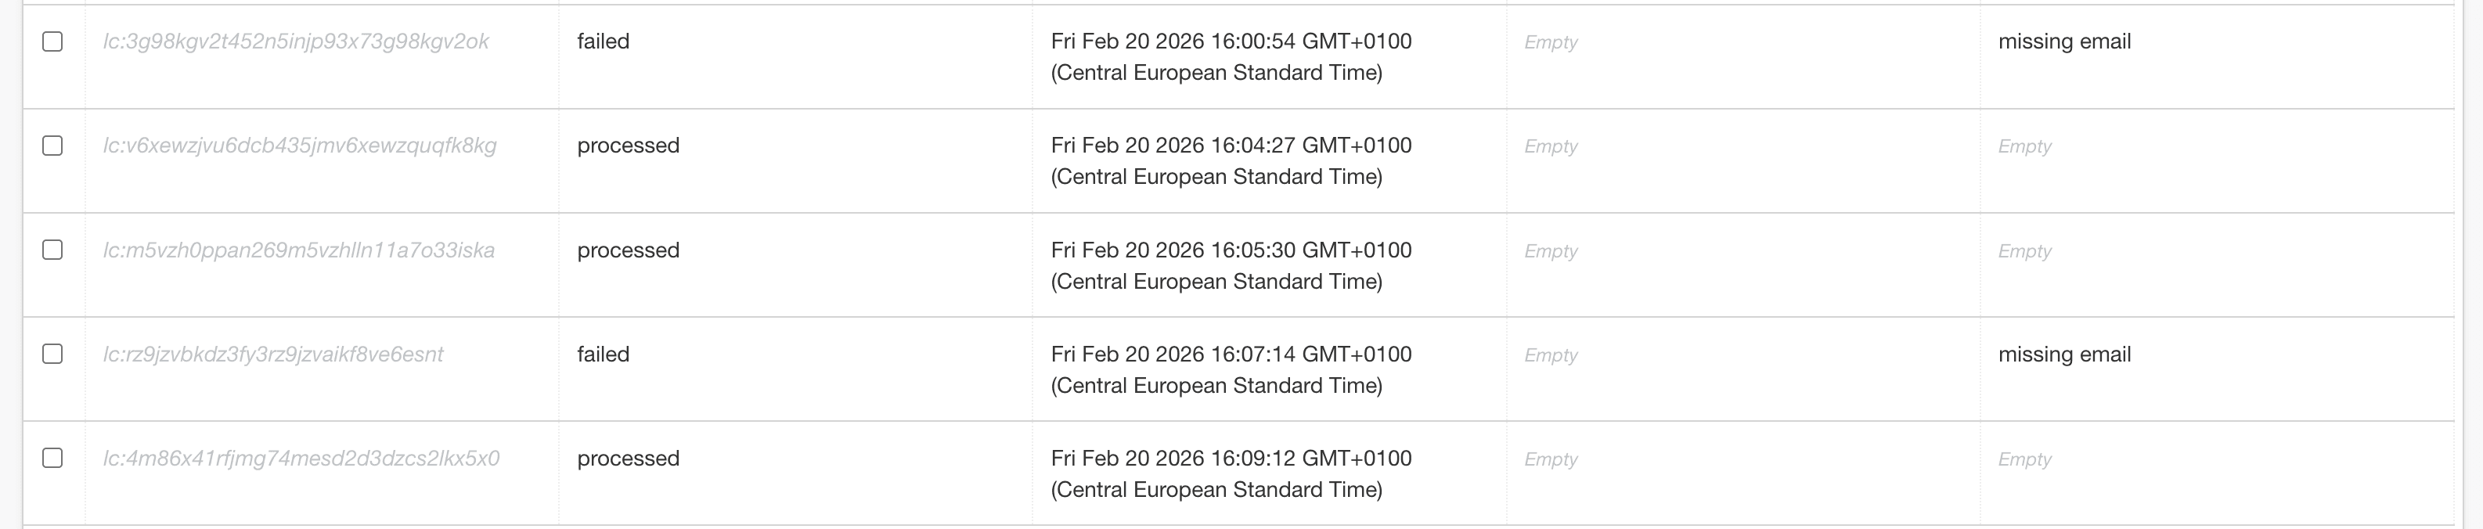Screen dimensions: 2483x529
Task: Check the checkbox for record lc:v6xewzjvu6dcb435jmv6xewzquqfk8kg
Action: pos(52,145)
